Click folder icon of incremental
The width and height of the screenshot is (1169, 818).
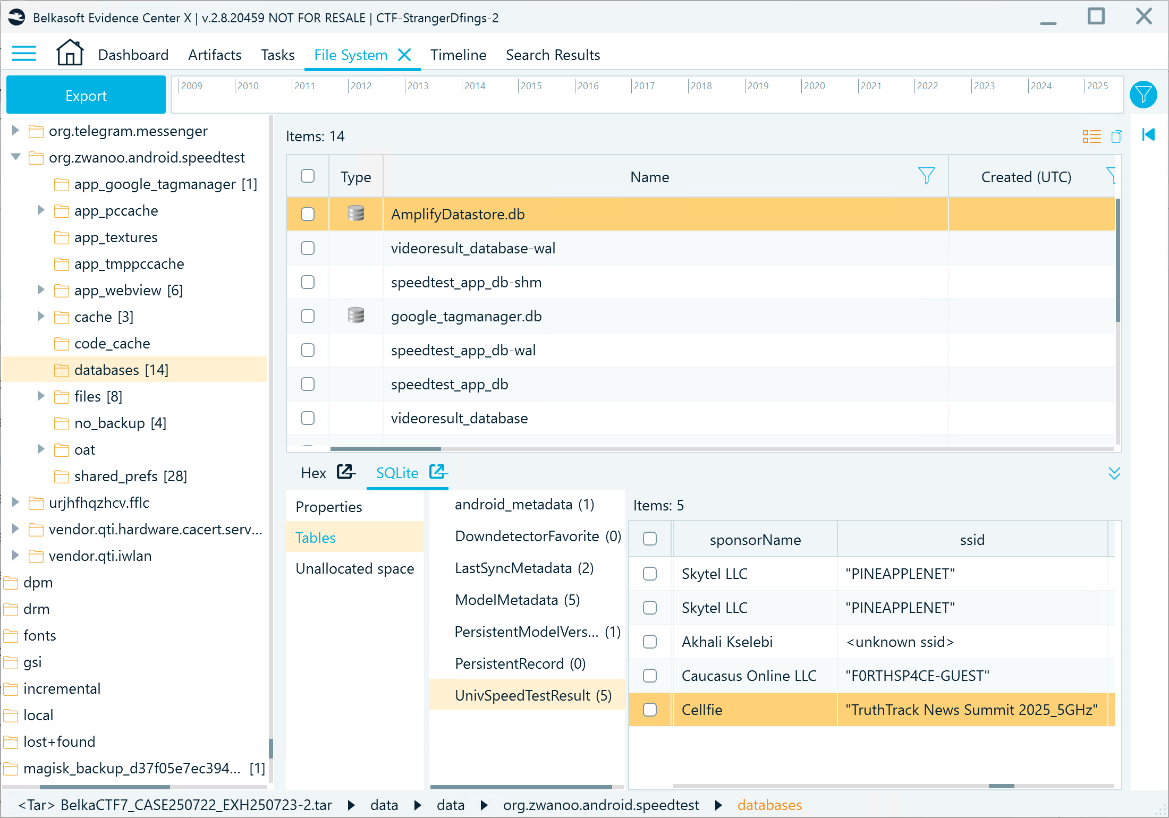tap(11, 689)
